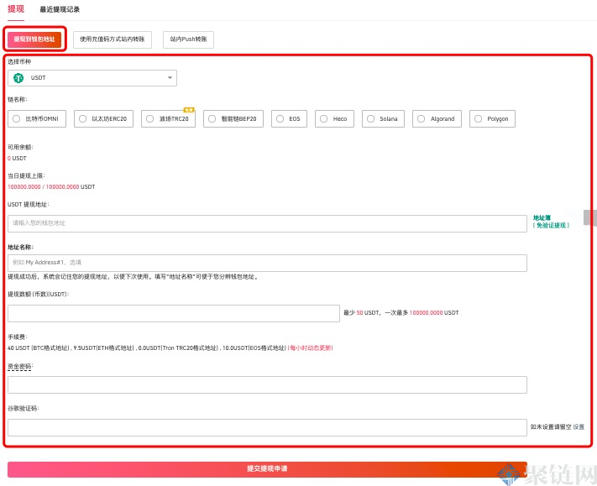Viewport: 597px width, 486px height.
Task: Focus the 资金密码 fund password field
Action: point(267,384)
